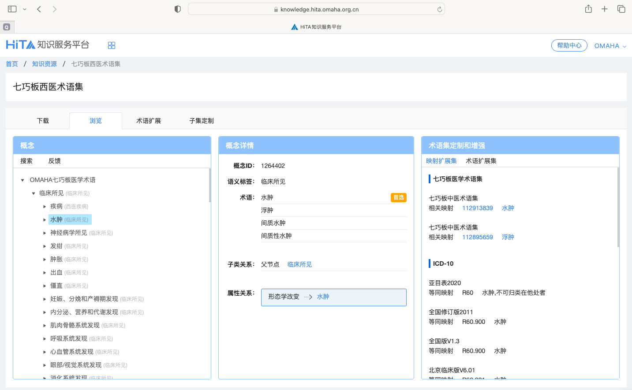The height and width of the screenshot is (390, 632).
Task: Show tab overview icon
Action: [x=621, y=9]
